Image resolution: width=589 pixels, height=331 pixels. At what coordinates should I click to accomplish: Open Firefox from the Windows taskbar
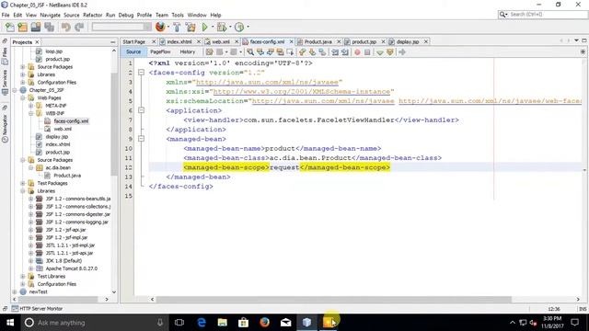coord(264,322)
